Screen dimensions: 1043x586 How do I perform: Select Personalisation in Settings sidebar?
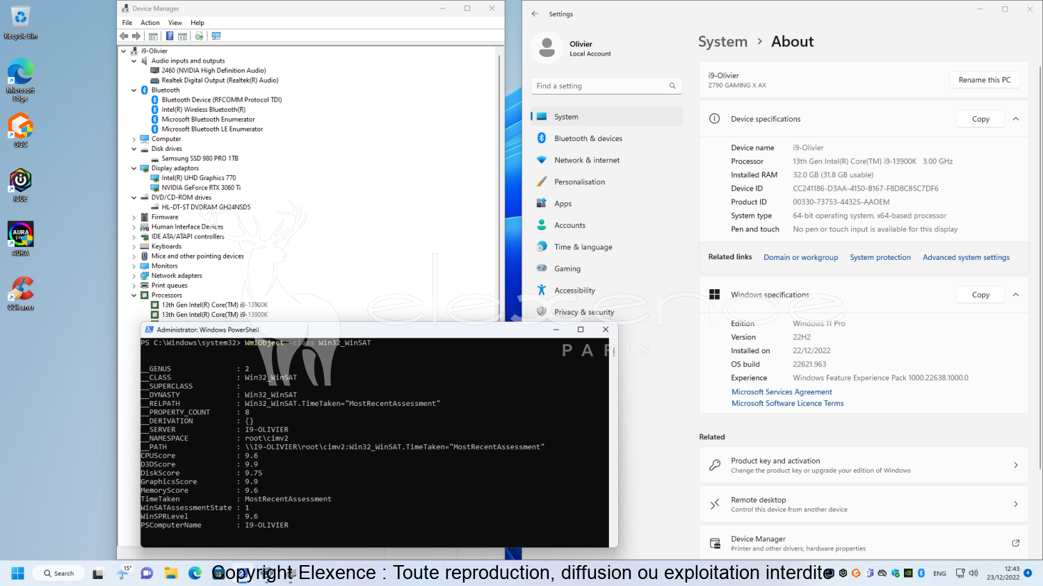(x=606, y=182)
